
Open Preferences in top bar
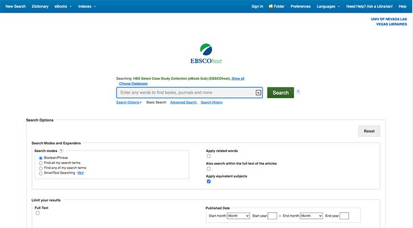(301, 6)
